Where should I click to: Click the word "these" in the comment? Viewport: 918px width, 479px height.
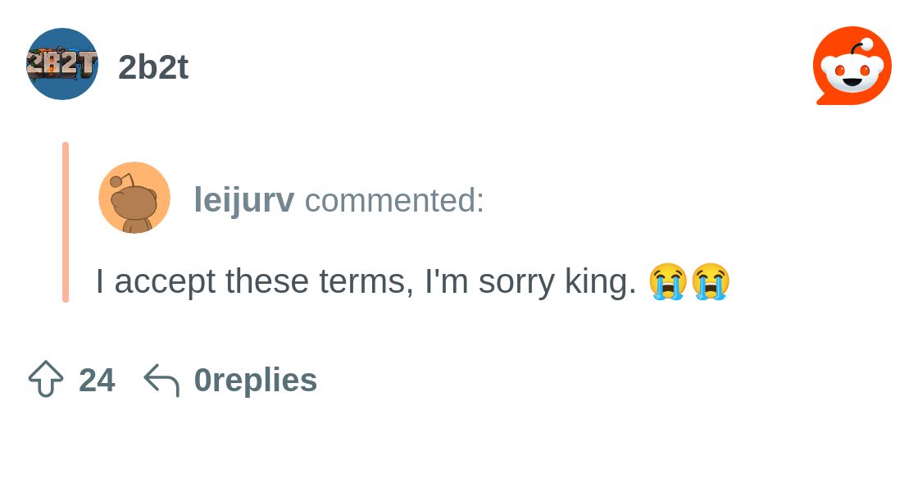coord(267,281)
